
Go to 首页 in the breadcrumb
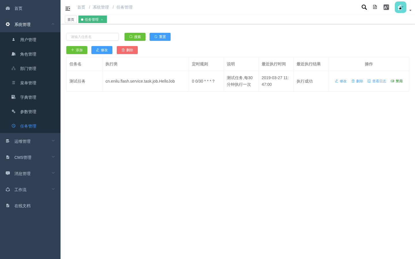point(81,7)
